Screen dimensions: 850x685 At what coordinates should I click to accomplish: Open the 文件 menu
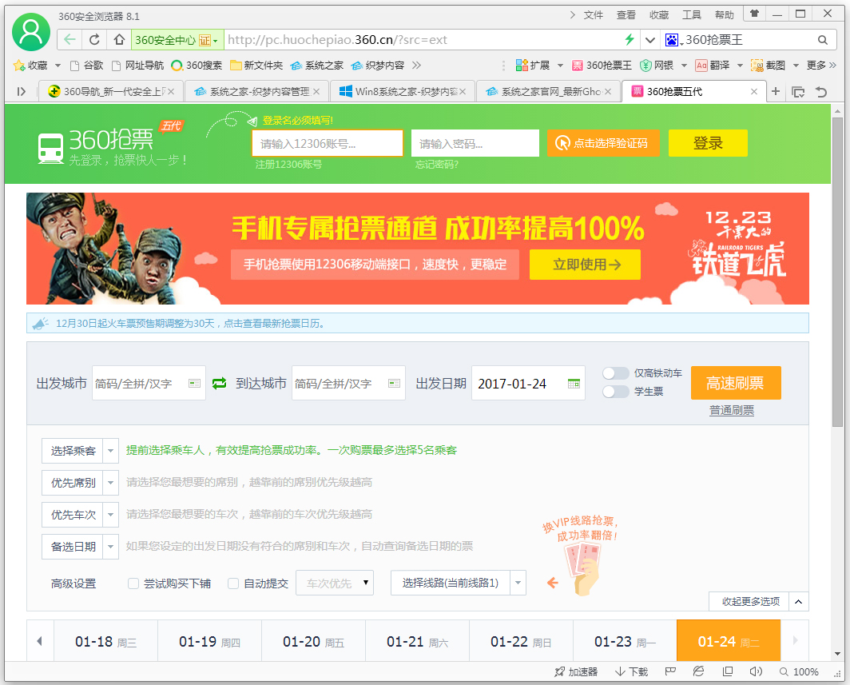(x=593, y=15)
